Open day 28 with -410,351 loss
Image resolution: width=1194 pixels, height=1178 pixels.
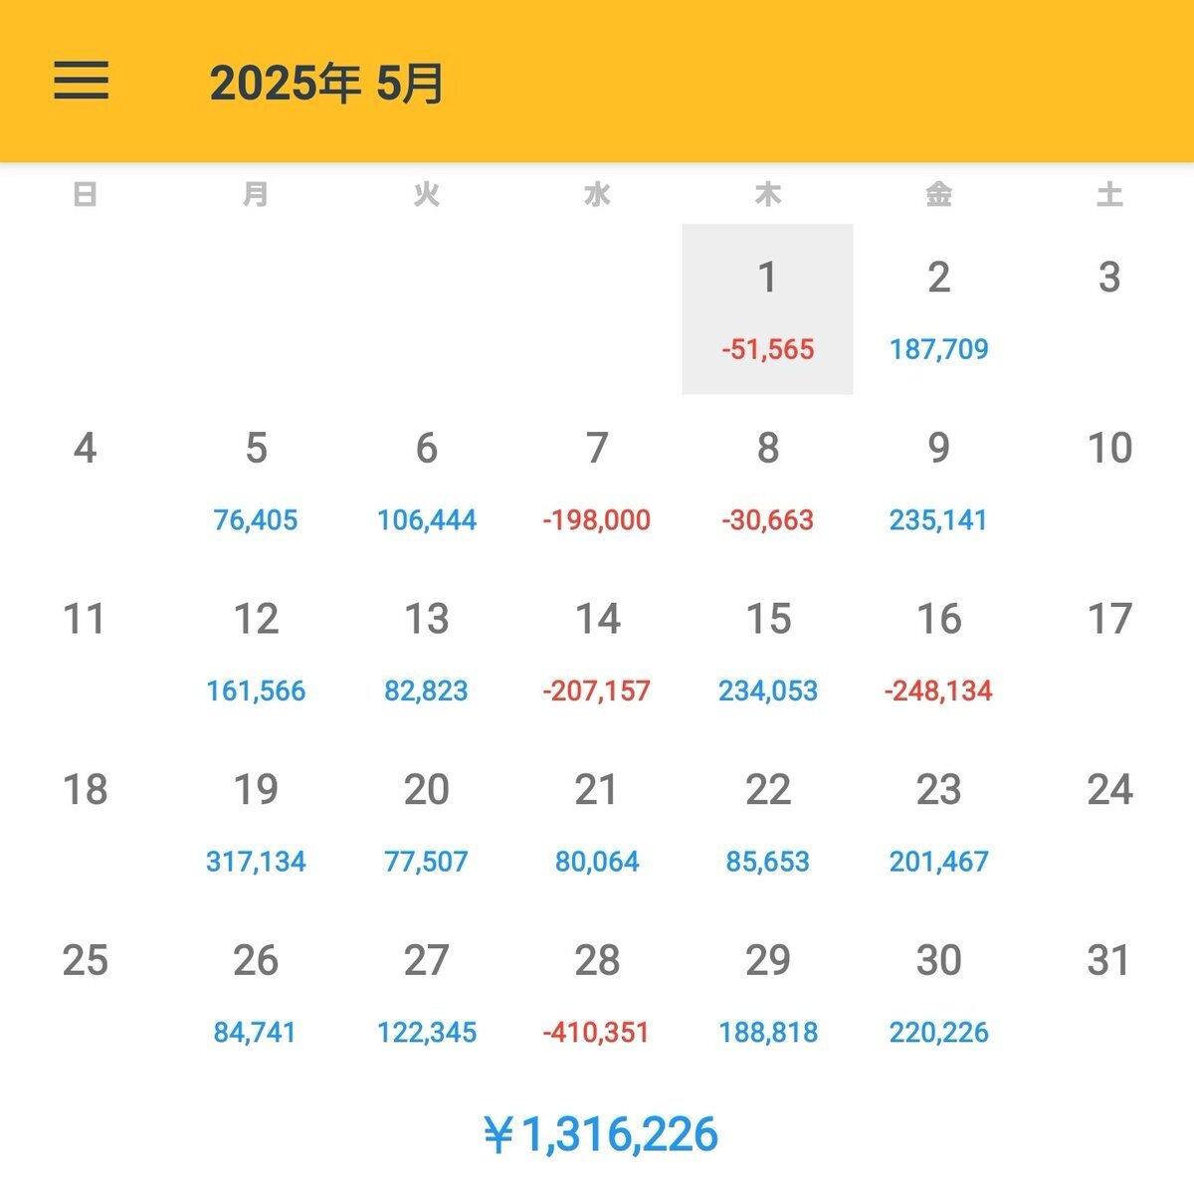(597, 993)
